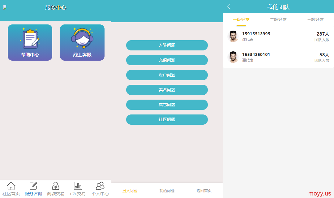Viewport: 334px width, 198px height.
Task: Tap the 商城交易 money bag icon
Action: [56, 186]
